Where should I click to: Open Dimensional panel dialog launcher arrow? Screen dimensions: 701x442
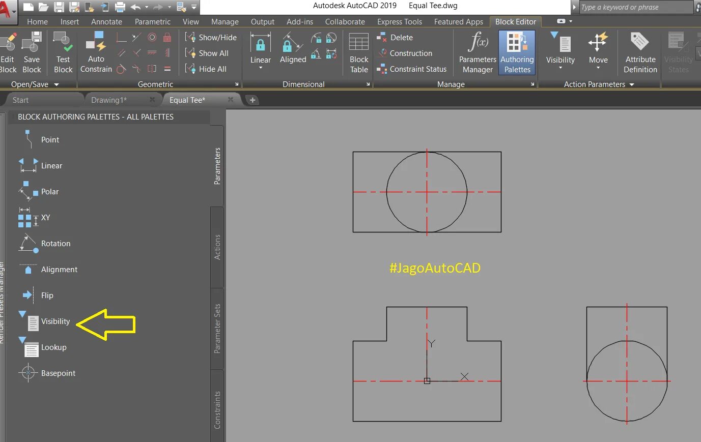pos(368,84)
